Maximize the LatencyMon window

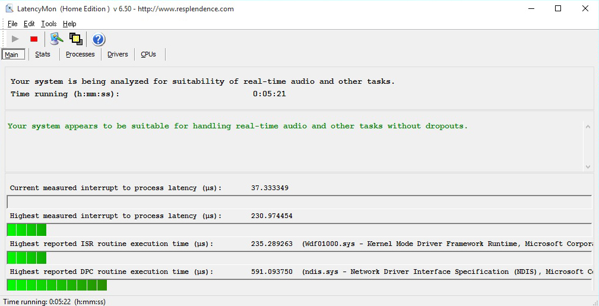(x=557, y=9)
